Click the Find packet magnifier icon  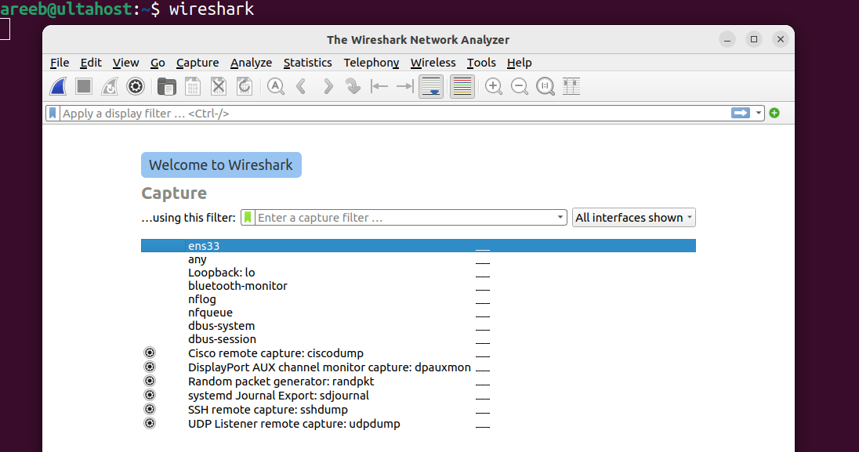(x=276, y=87)
